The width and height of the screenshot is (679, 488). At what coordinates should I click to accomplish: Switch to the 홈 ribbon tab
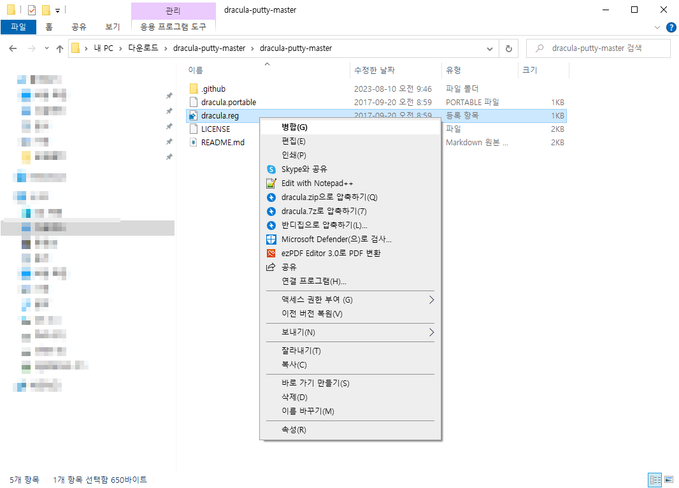tap(49, 27)
